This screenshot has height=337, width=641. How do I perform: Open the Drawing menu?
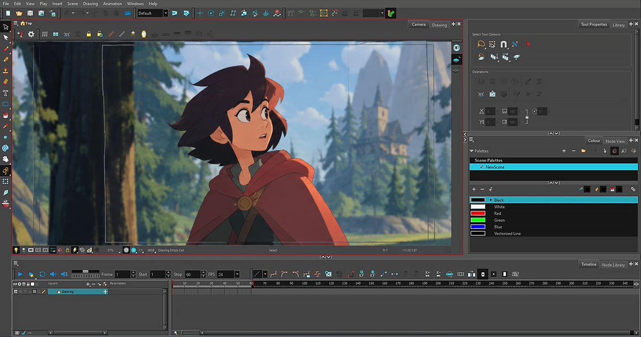90,4
